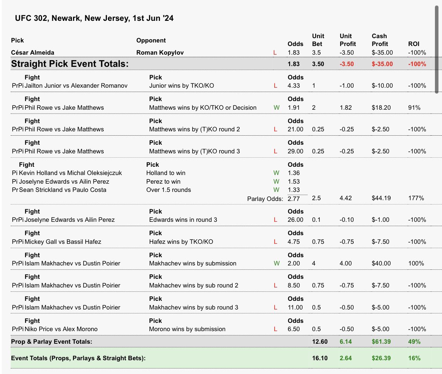Image resolution: width=442 pixels, height=374 pixels.
Task: Select Makhachev wins by sub round 3
Action: pos(194,308)
